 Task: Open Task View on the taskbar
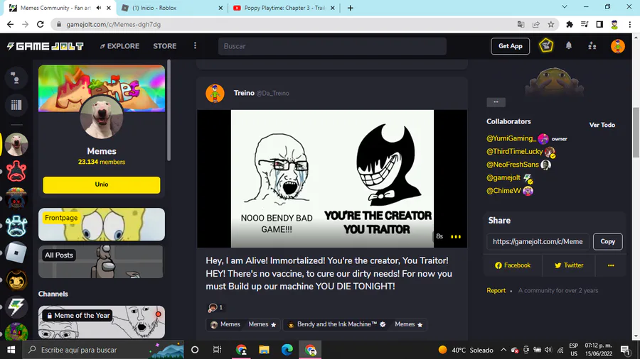(217, 350)
